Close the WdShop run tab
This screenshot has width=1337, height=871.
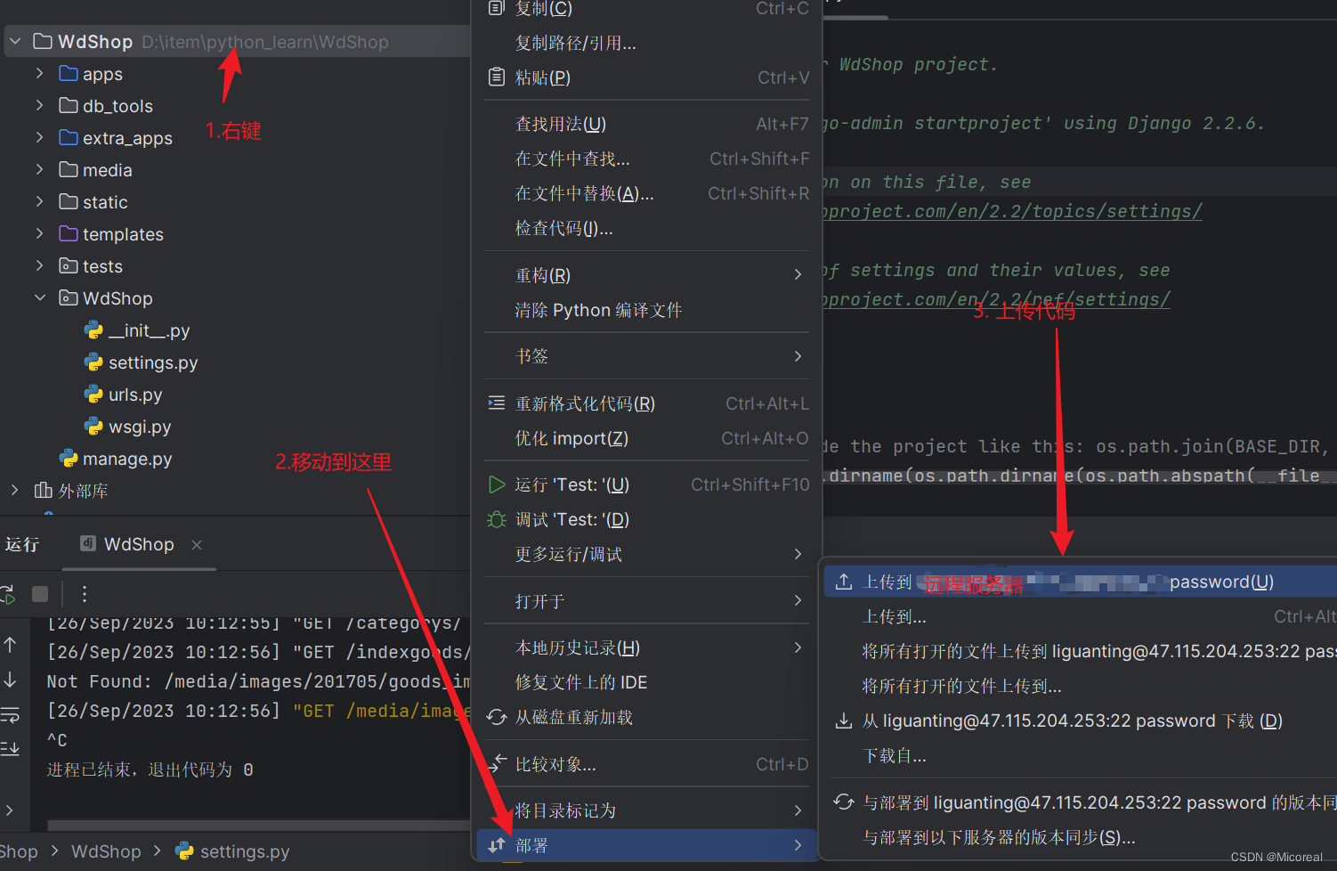coord(197,544)
